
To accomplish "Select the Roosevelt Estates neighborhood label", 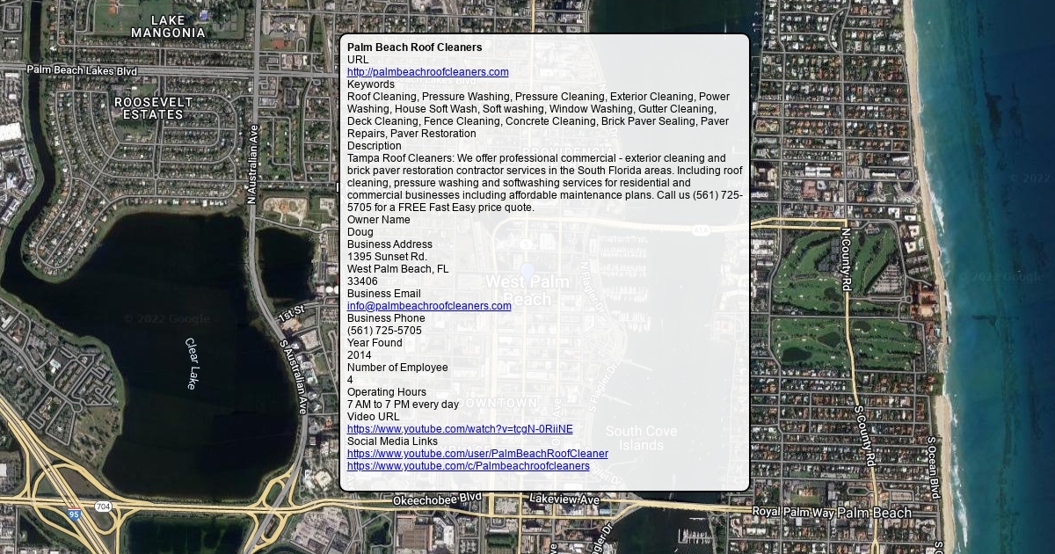I will pos(154,108).
